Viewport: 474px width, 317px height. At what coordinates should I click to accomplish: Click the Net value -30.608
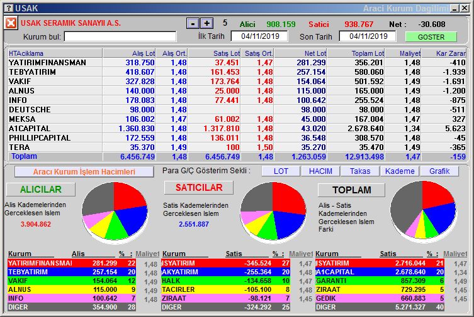[x=432, y=24]
